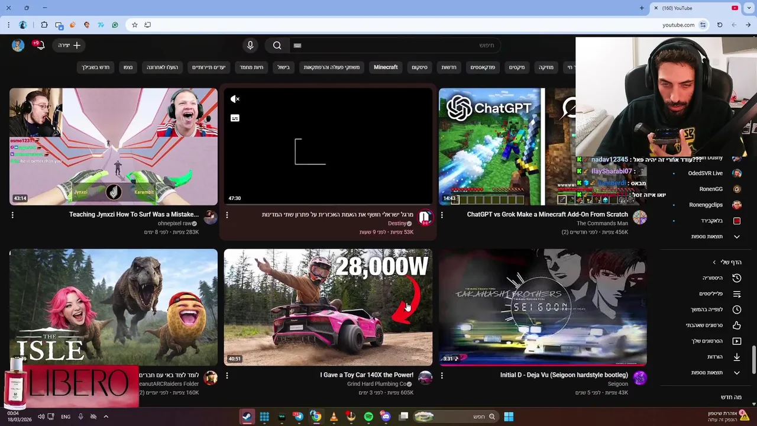Open the ChatGPT vs Grok video title
Screen dimensions: 757x426
click(x=547, y=215)
